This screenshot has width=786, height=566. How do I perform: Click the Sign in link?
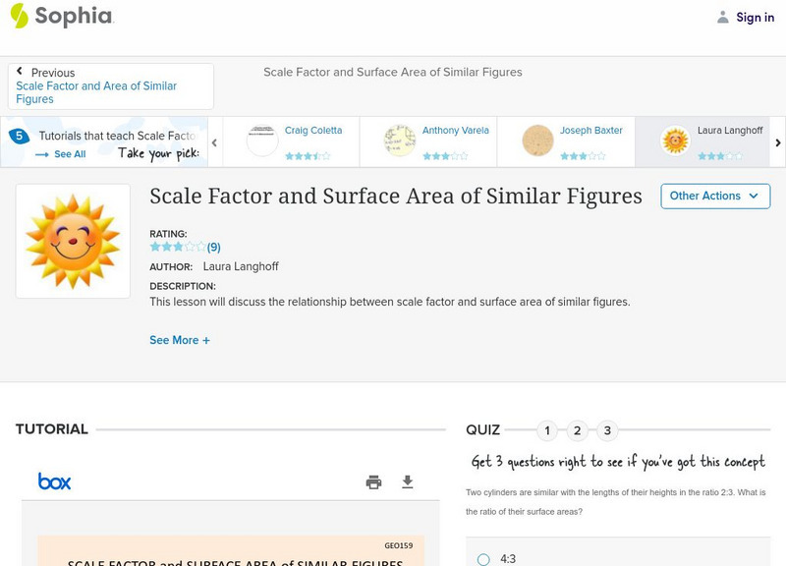(x=755, y=17)
